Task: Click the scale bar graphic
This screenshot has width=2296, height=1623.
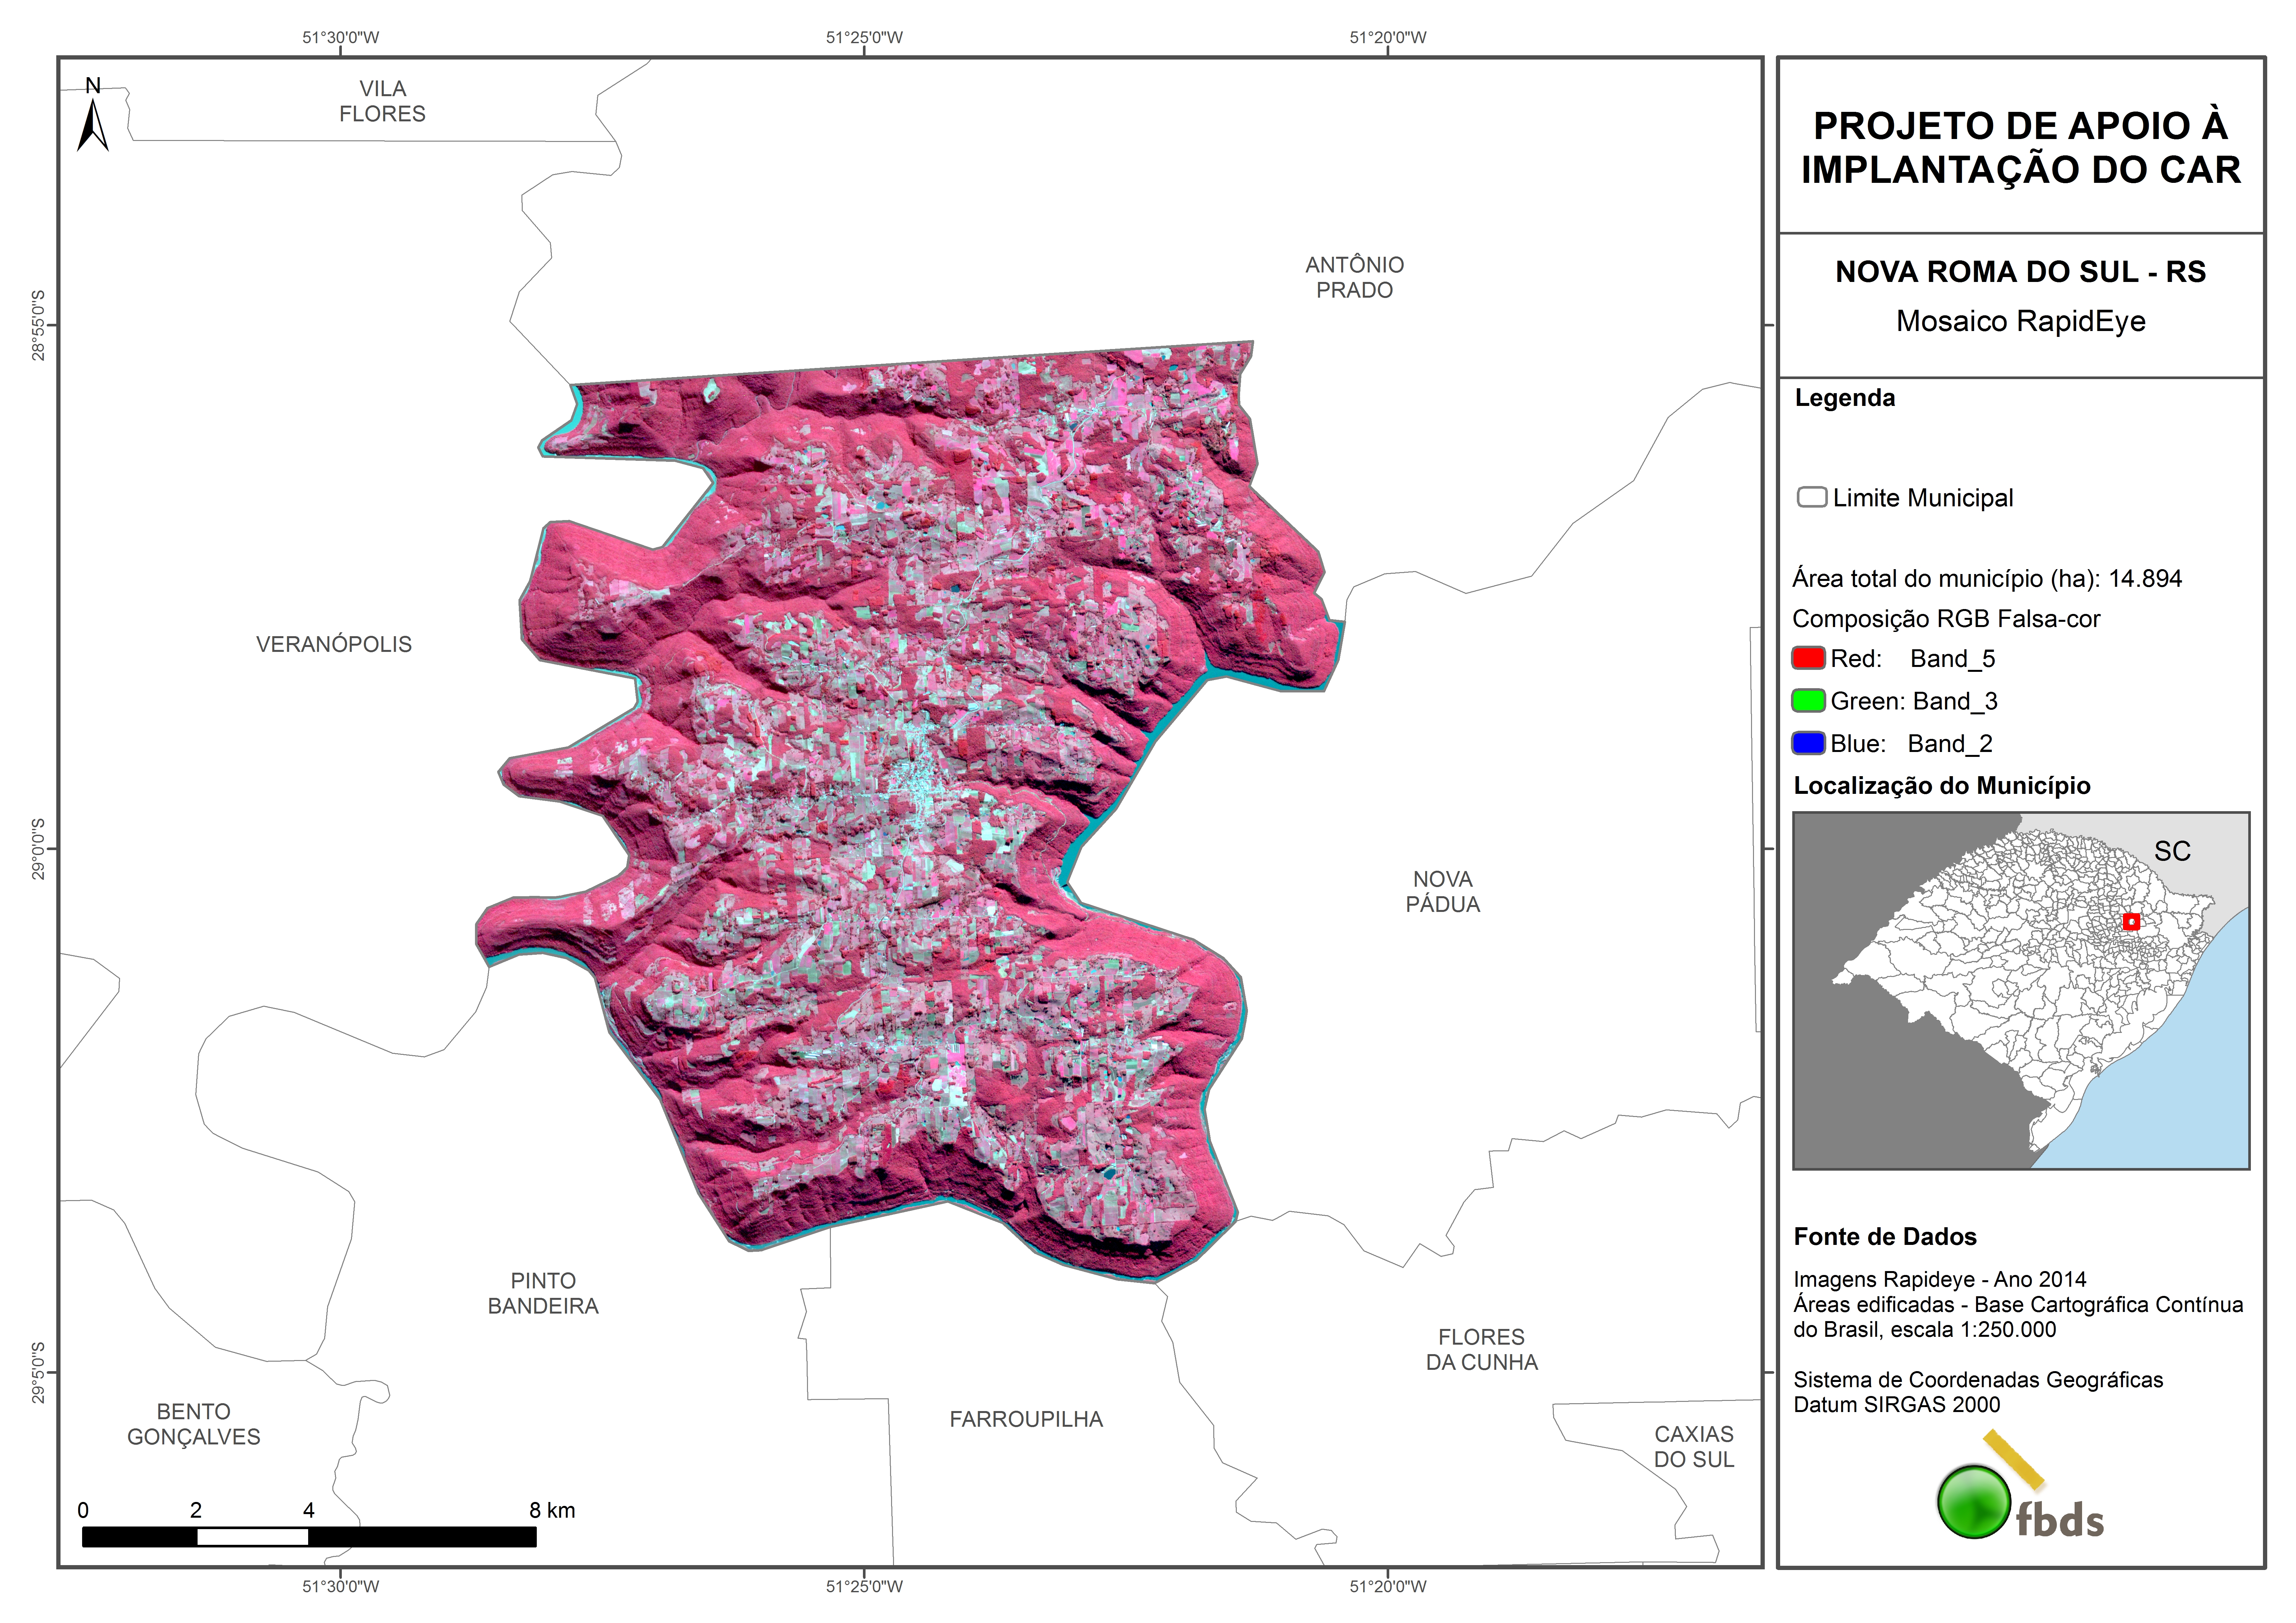Action: click(309, 1537)
